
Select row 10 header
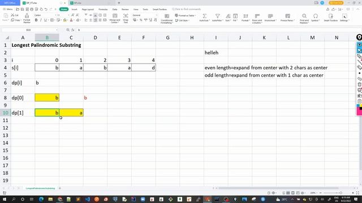(5, 113)
